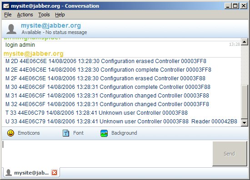This screenshot has height=180, width=250.
Task: Click the conversation scrollbar thumb
Action: pyautogui.click(x=244, y=102)
